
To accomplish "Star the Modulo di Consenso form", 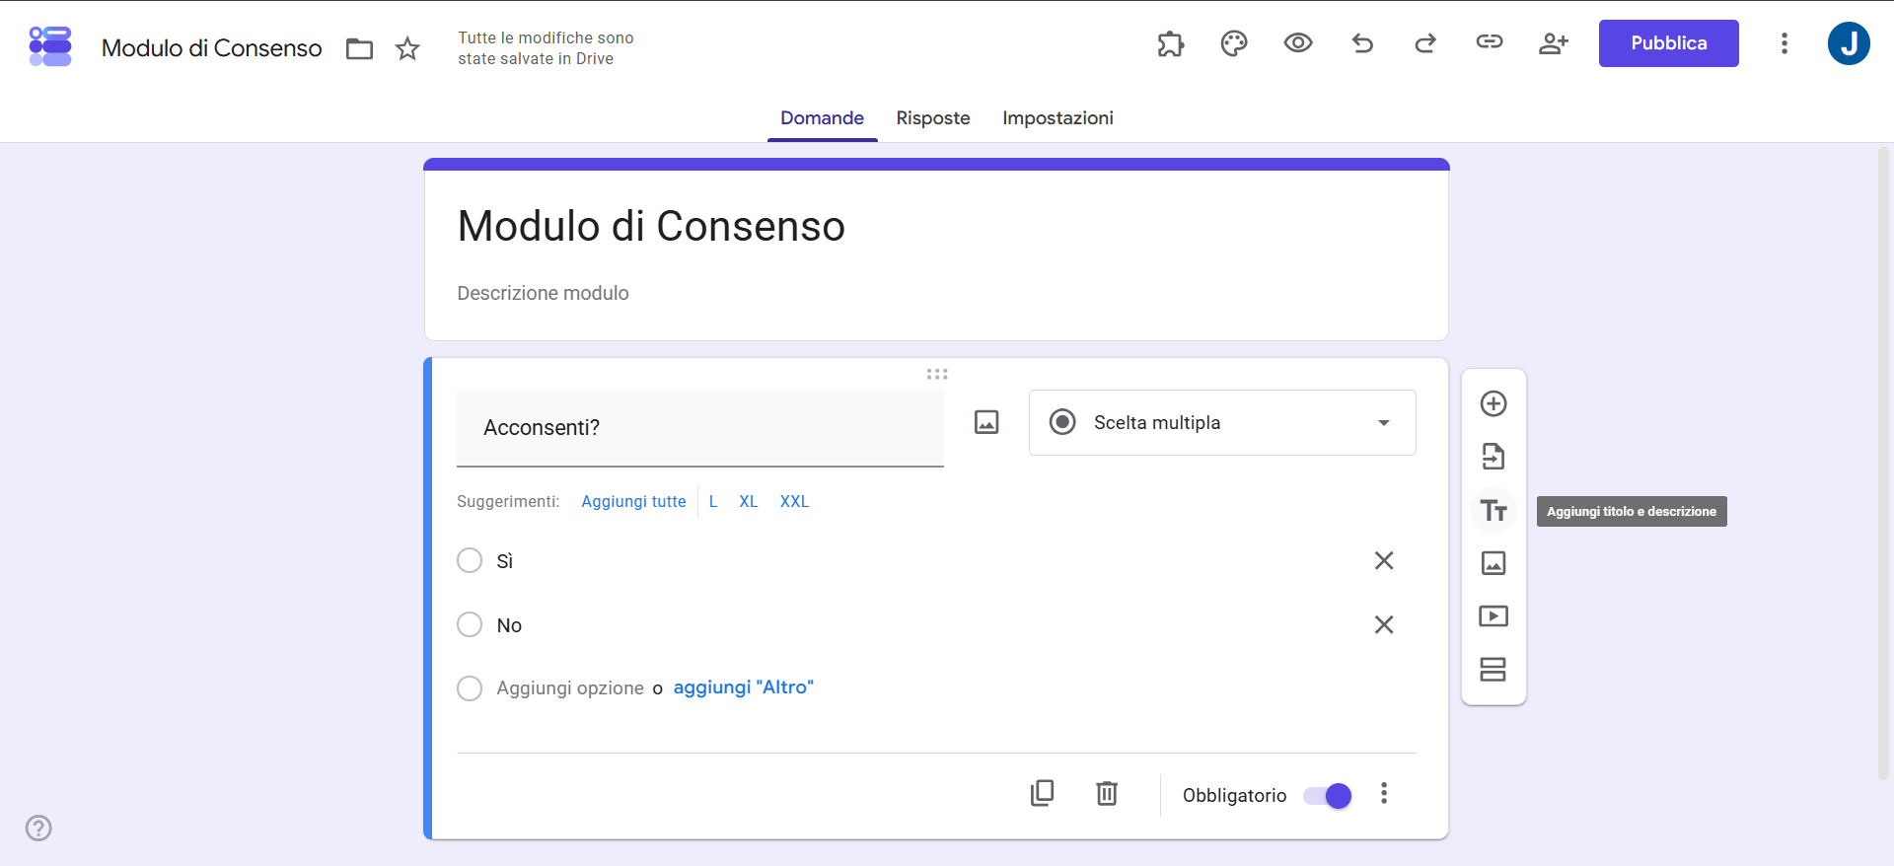I will [407, 48].
